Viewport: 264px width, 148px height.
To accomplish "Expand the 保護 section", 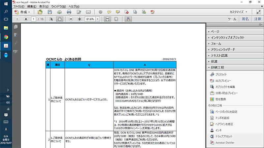I will (x=235, y=62).
